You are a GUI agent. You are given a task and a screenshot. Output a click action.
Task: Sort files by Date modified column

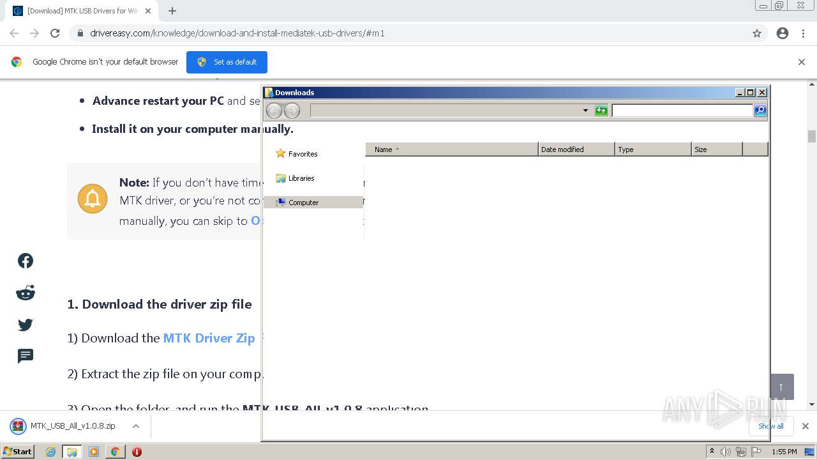pyautogui.click(x=576, y=149)
